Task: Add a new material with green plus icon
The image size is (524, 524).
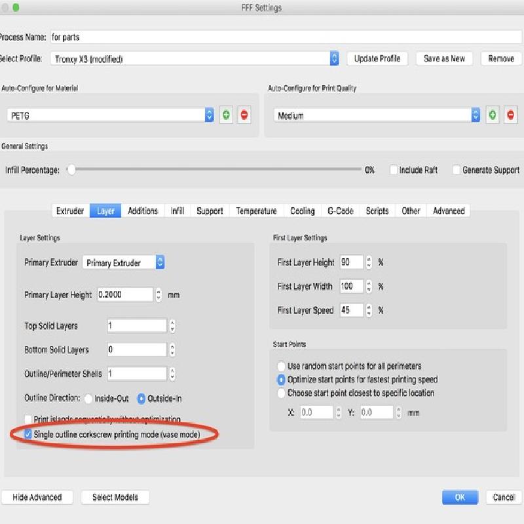Action: click(226, 115)
